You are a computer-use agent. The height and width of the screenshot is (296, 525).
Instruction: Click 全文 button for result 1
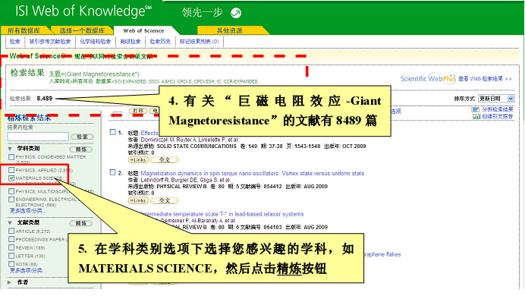coord(165,159)
